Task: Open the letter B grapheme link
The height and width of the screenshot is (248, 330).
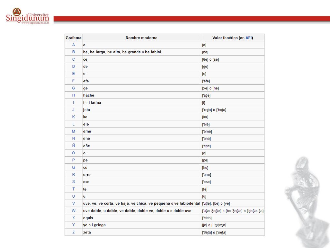Action: pyautogui.click(x=73, y=52)
